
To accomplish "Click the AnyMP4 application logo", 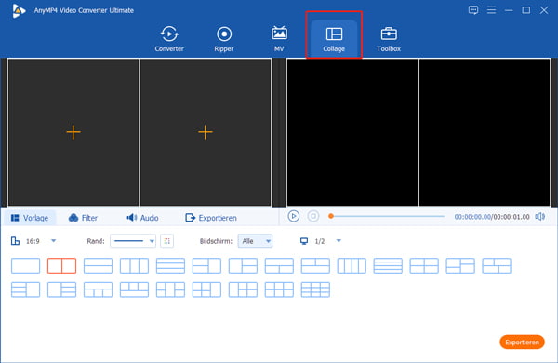I will click(x=19, y=10).
